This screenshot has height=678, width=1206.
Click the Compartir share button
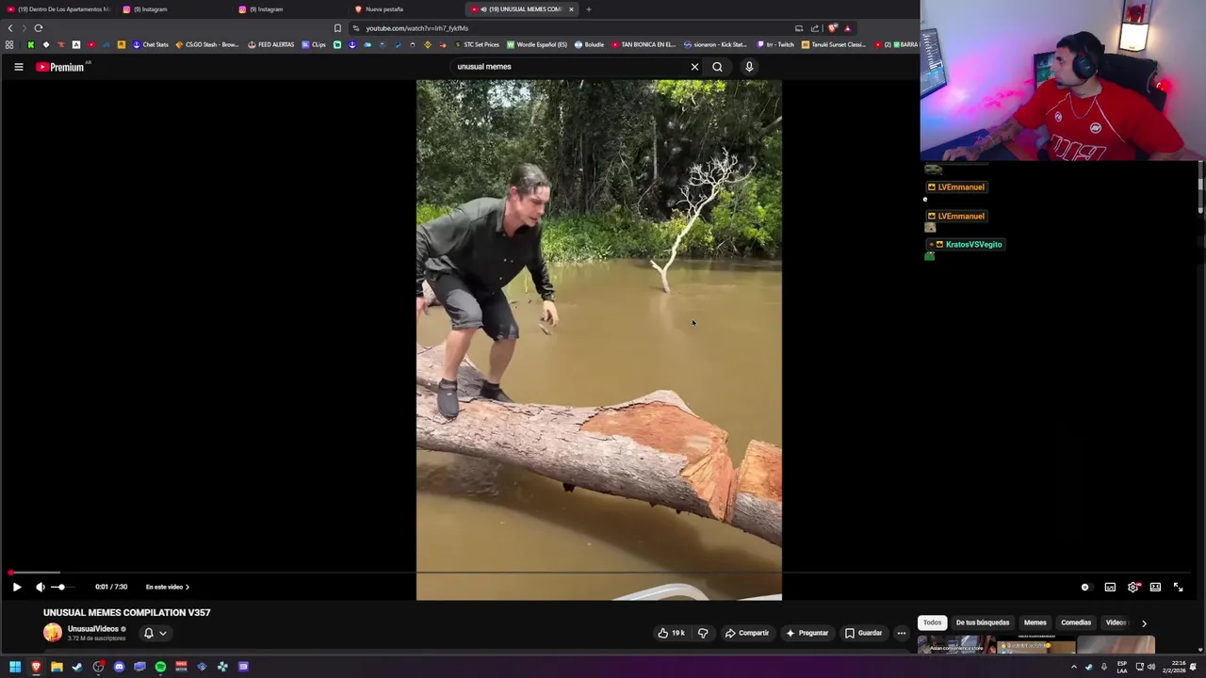click(x=747, y=633)
